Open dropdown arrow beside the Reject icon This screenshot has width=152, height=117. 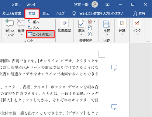[95, 21]
